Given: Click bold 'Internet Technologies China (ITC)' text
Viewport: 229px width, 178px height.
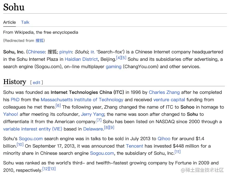Looking at the screenshot, I should pyautogui.click(x=87, y=92).
